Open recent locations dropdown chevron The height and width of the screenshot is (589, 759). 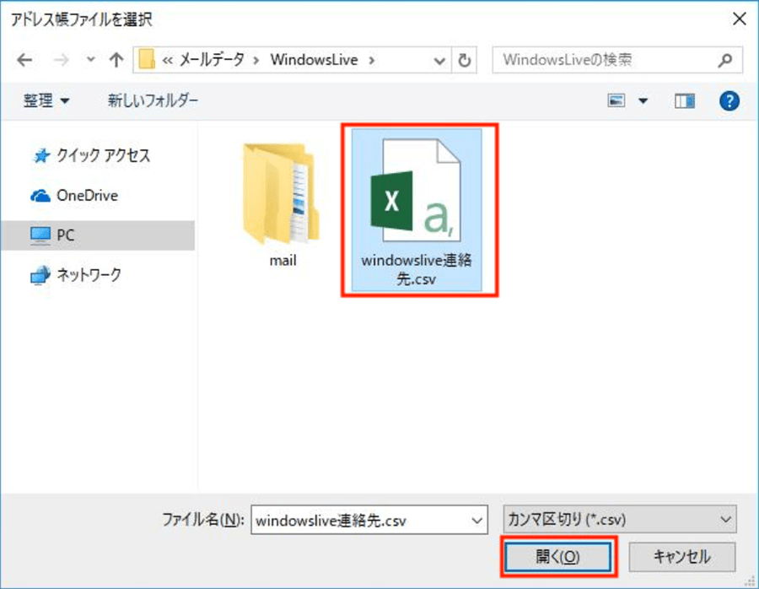pyautogui.click(x=90, y=60)
